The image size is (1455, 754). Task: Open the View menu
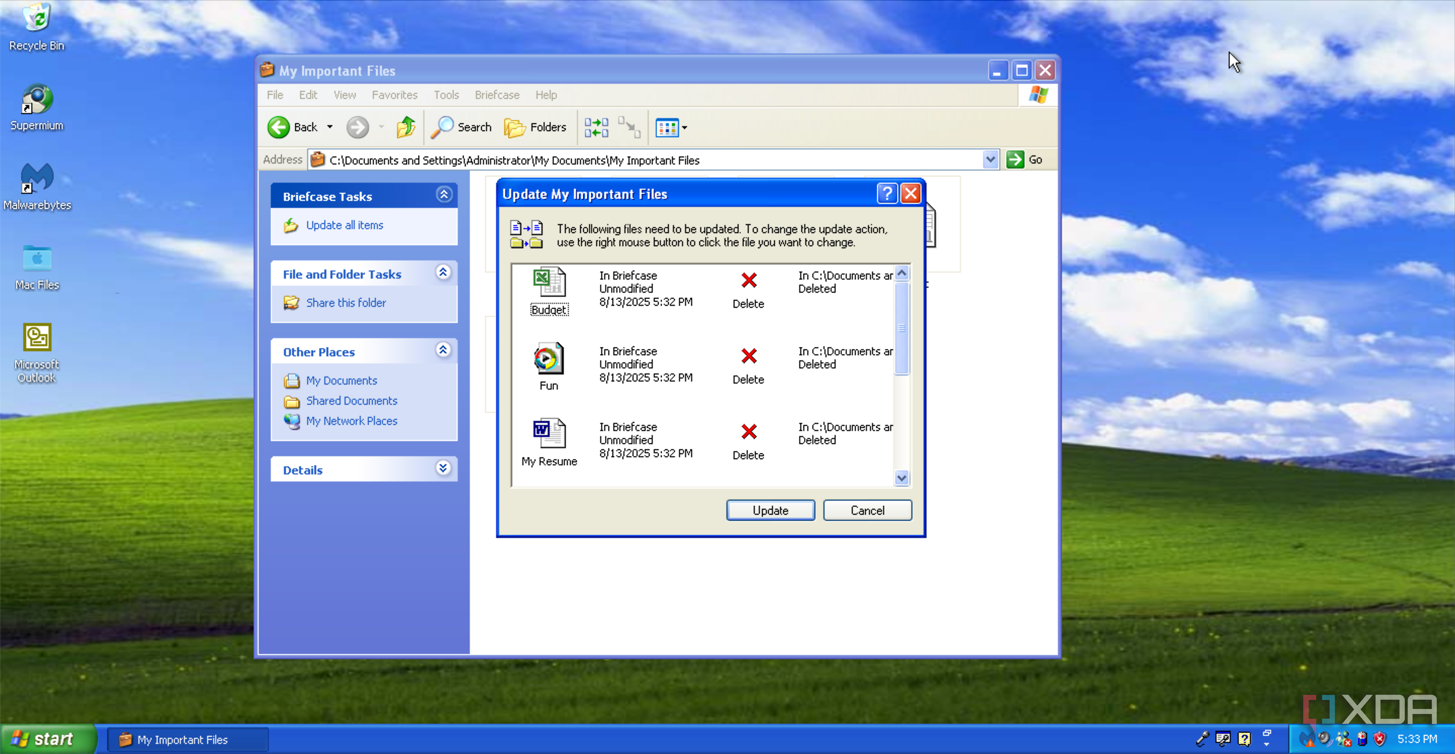pos(345,95)
